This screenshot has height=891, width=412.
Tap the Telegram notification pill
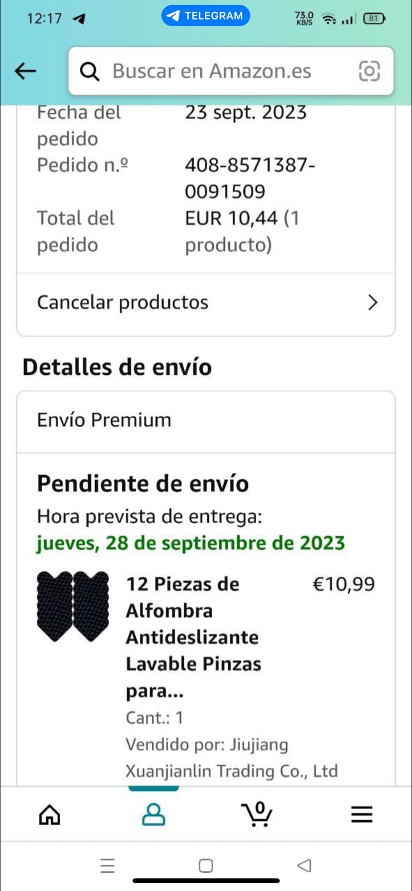206,16
